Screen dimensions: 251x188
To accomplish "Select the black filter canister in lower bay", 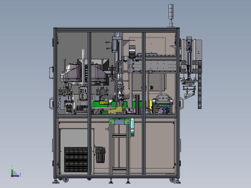I will coord(100,154).
